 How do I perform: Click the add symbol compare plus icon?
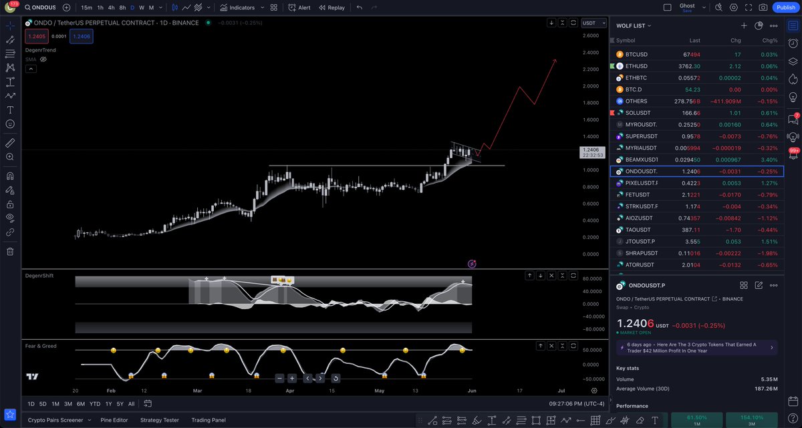(66, 7)
